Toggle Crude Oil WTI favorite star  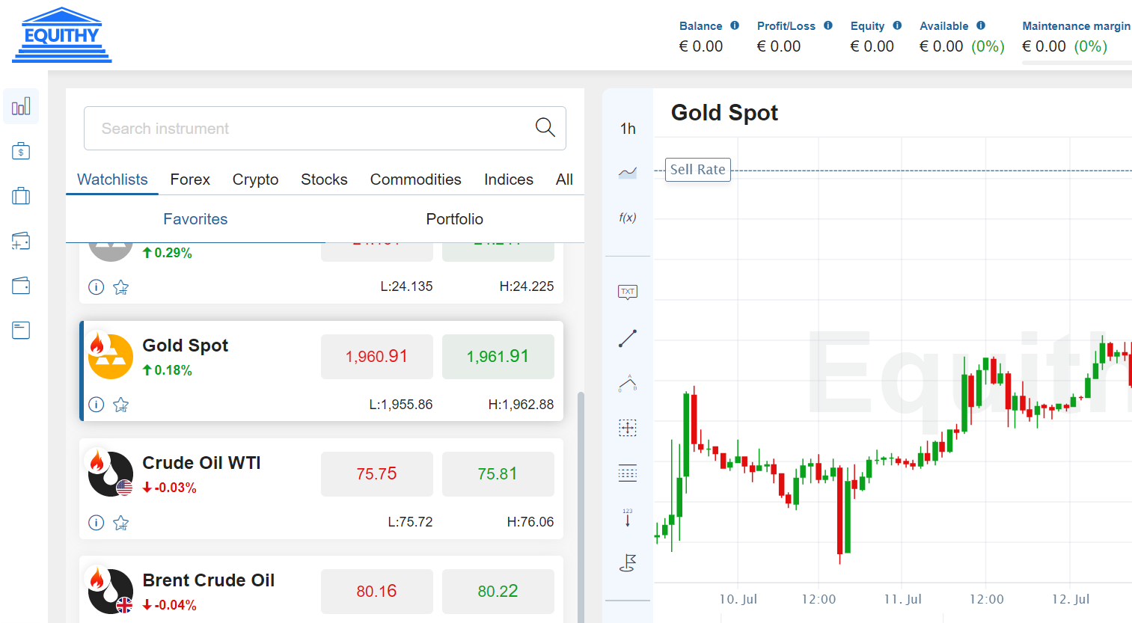(121, 523)
